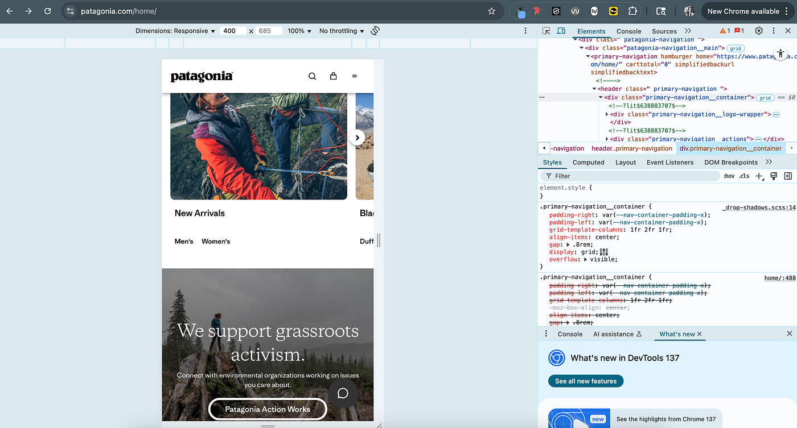
Task: Open the DOM Breakpoints tab
Action: tap(730, 162)
